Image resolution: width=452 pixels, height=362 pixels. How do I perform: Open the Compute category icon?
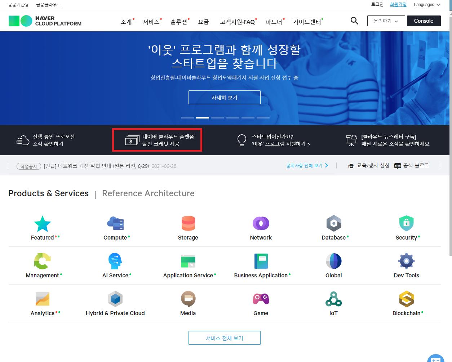coord(115,223)
